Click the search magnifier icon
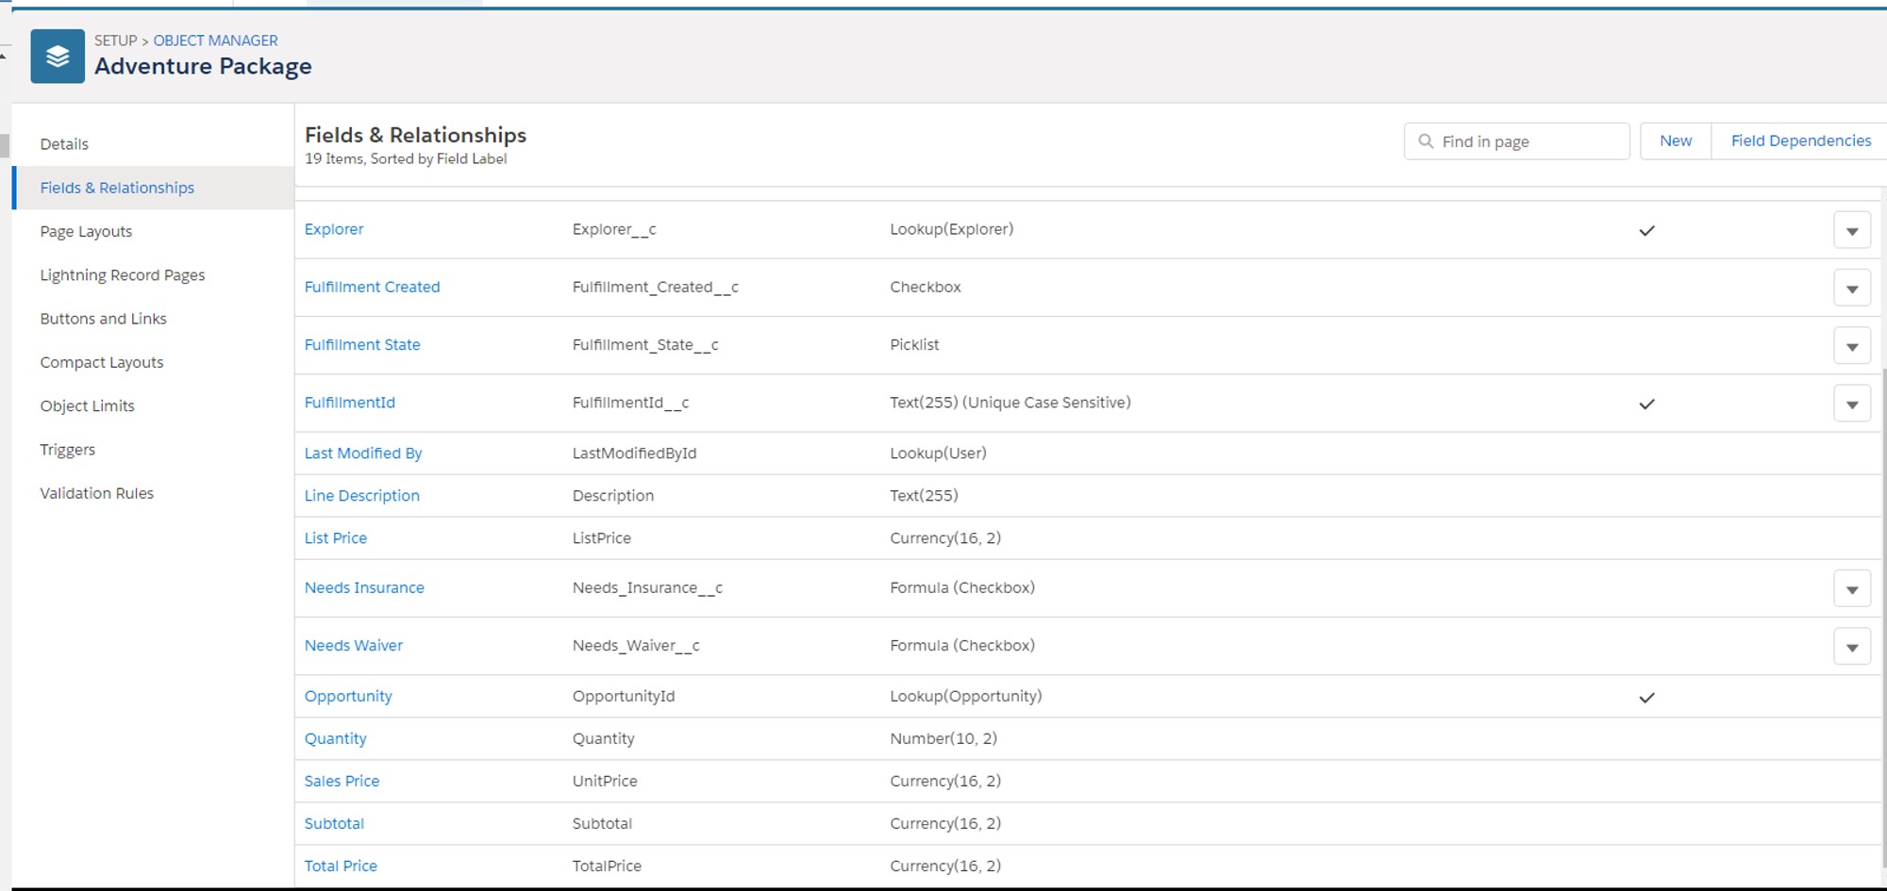 click(x=1426, y=141)
